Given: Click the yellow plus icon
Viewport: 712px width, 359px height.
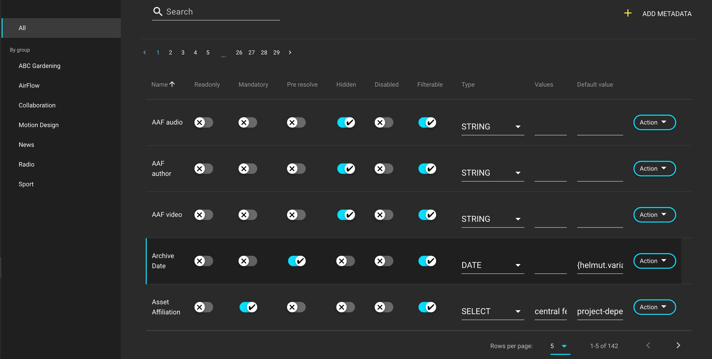Looking at the screenshot, I should 628,13.
